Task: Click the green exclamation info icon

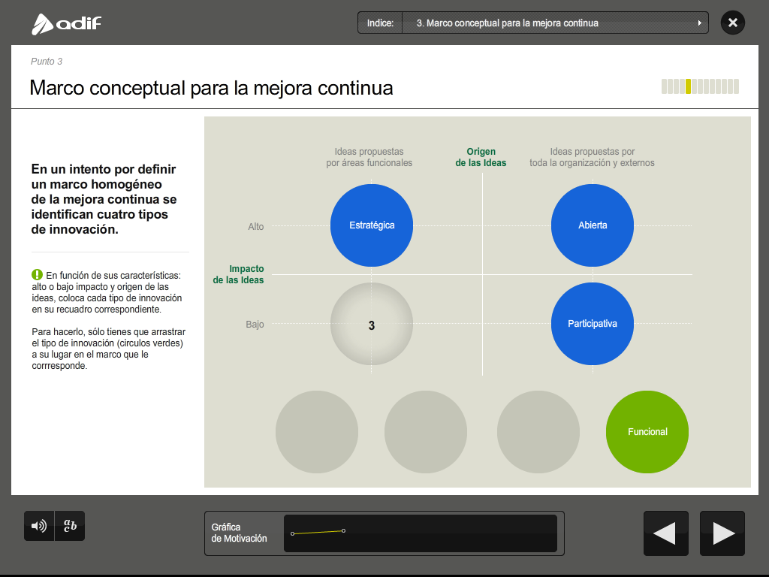Action: 37,275
